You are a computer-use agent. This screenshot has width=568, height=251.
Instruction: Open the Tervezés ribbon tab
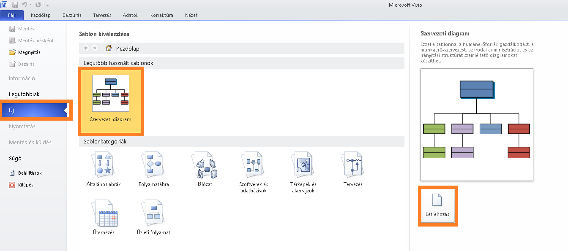102,15
